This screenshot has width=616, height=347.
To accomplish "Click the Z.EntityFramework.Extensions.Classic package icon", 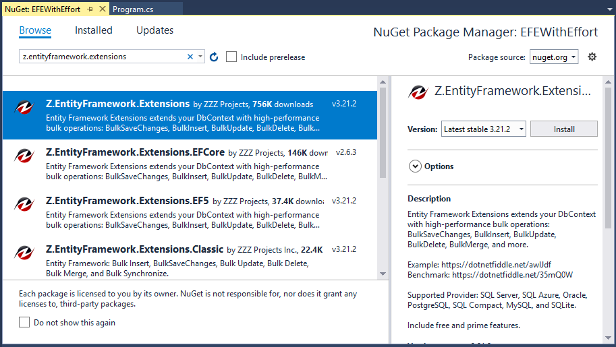I will 24,253.
